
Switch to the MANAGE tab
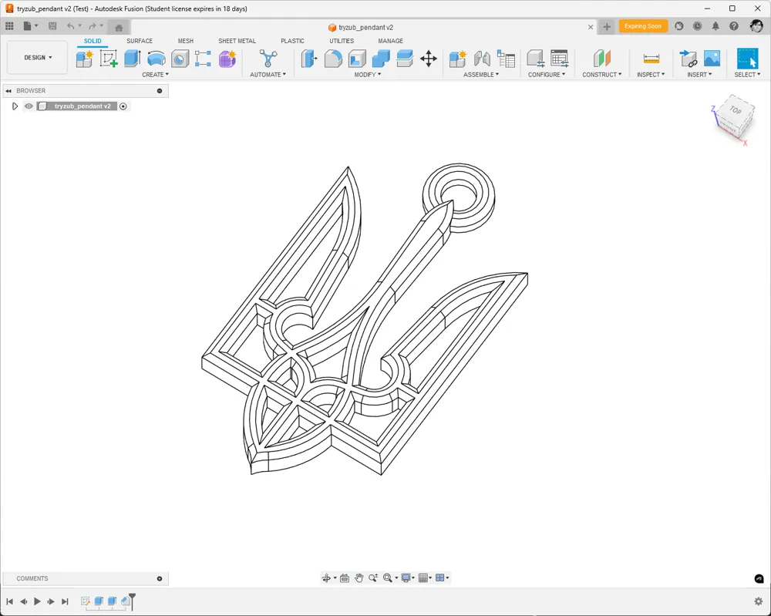[x=390, y=41]
